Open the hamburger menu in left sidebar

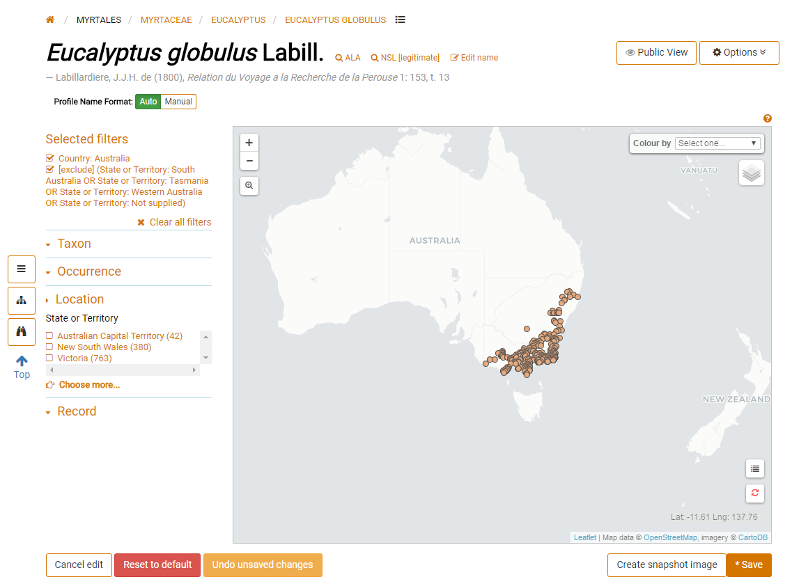coord(21,269)
